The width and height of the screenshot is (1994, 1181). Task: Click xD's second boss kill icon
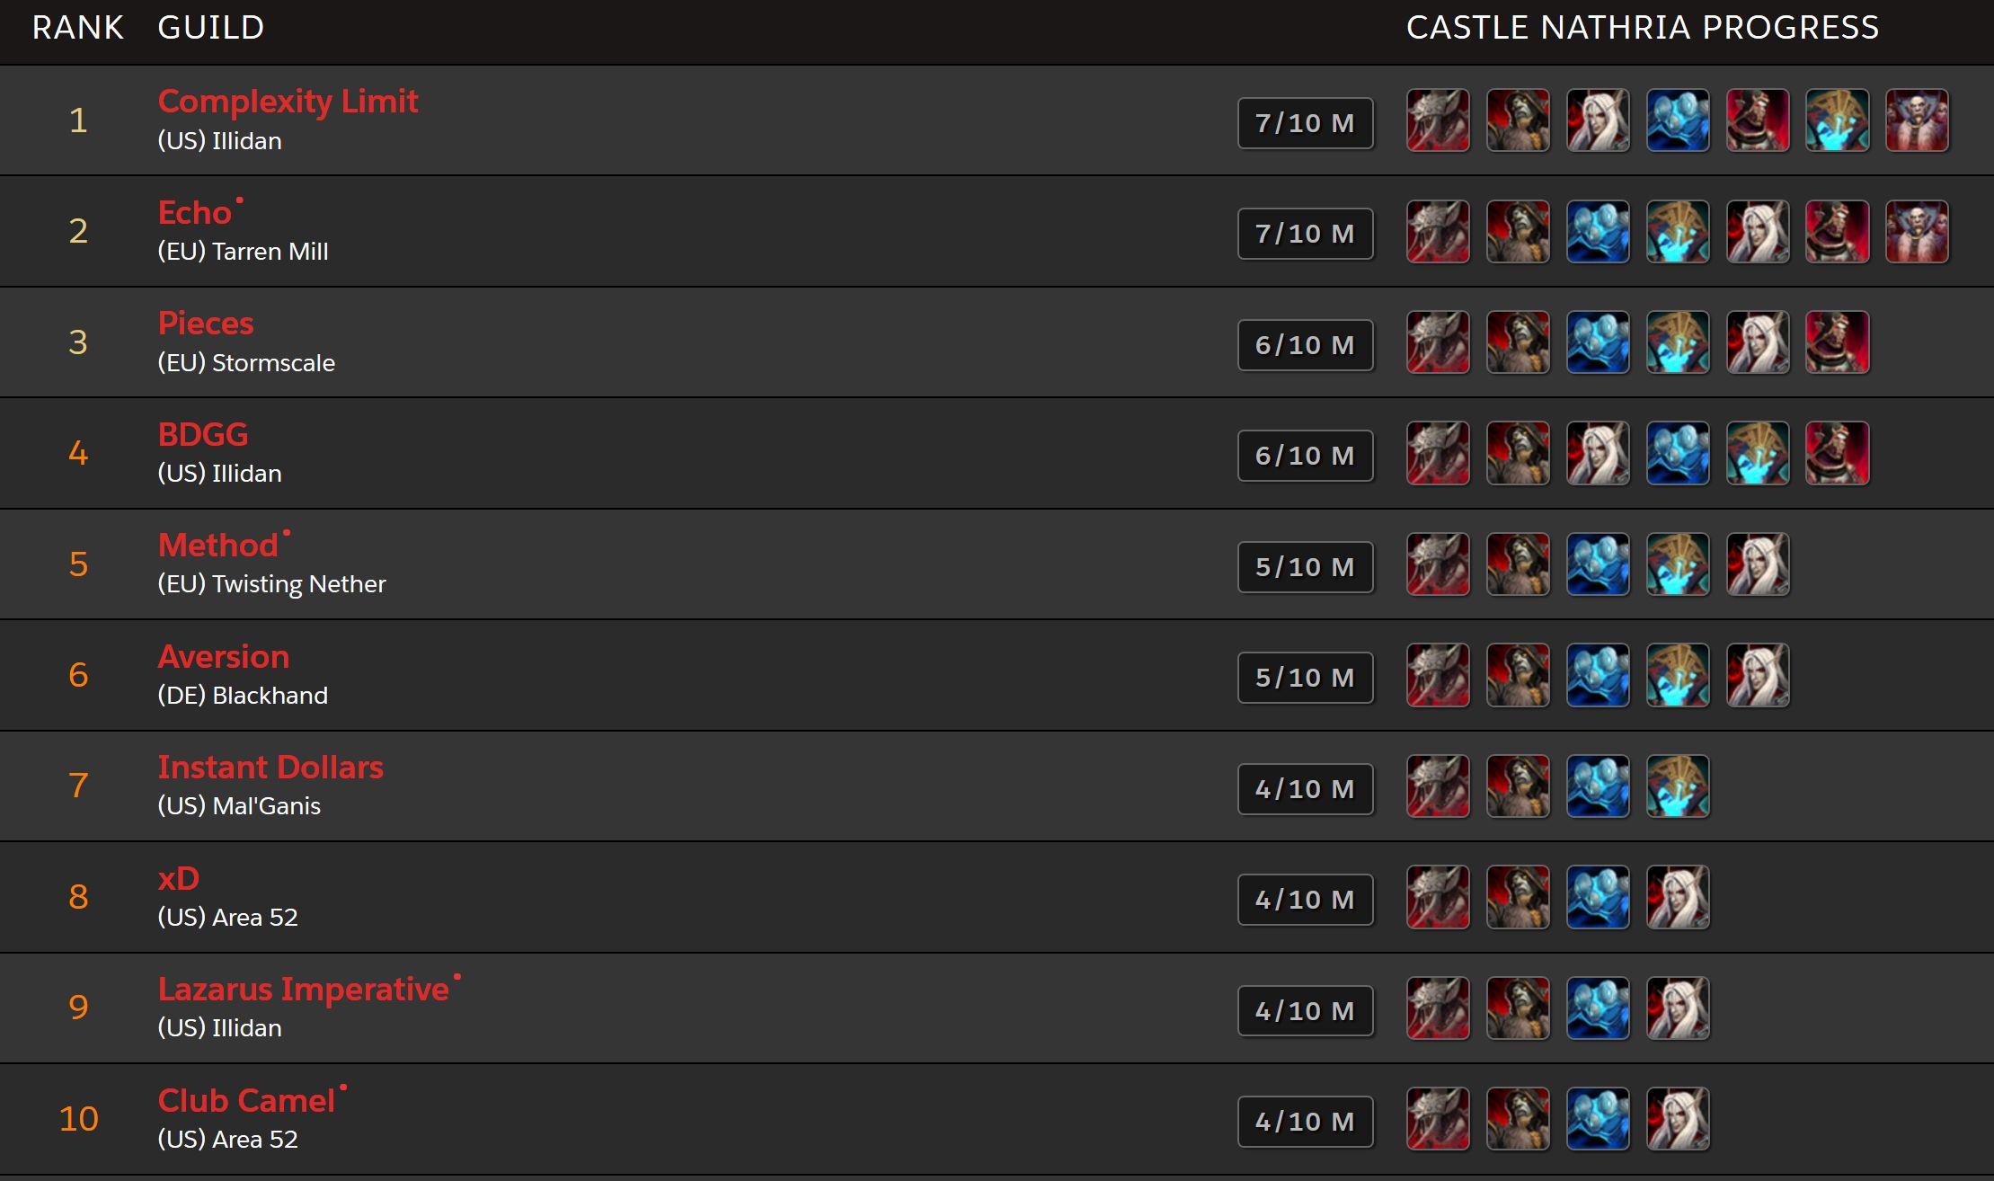(1518, 897)
